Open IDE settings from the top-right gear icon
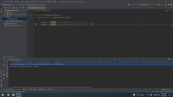The height and width of the screenshot is (97, 173). [169, 5]
